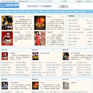Screen dimensions: 93x93
Task: Click featured title link 劫天运
Action: pyautogui.click(x=49, y=17)
